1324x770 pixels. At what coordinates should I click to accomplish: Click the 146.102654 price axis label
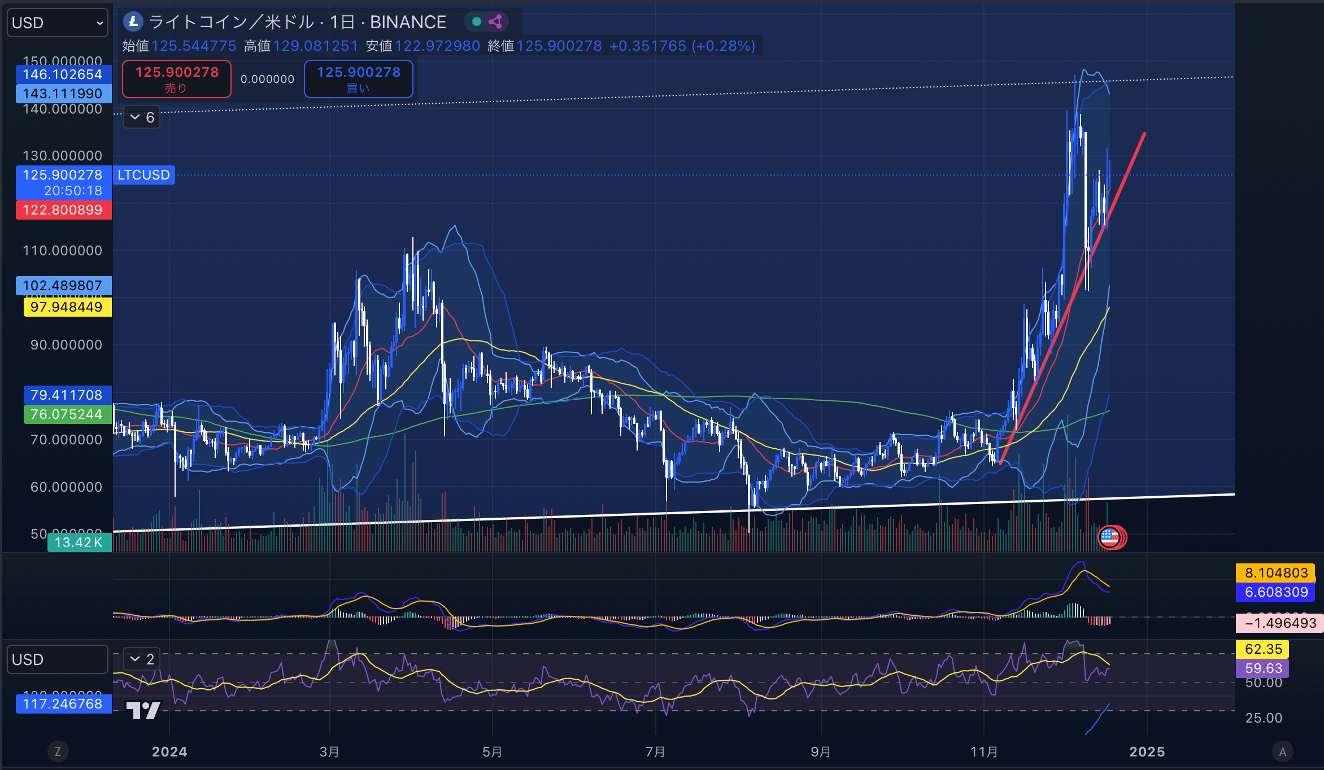63,75
